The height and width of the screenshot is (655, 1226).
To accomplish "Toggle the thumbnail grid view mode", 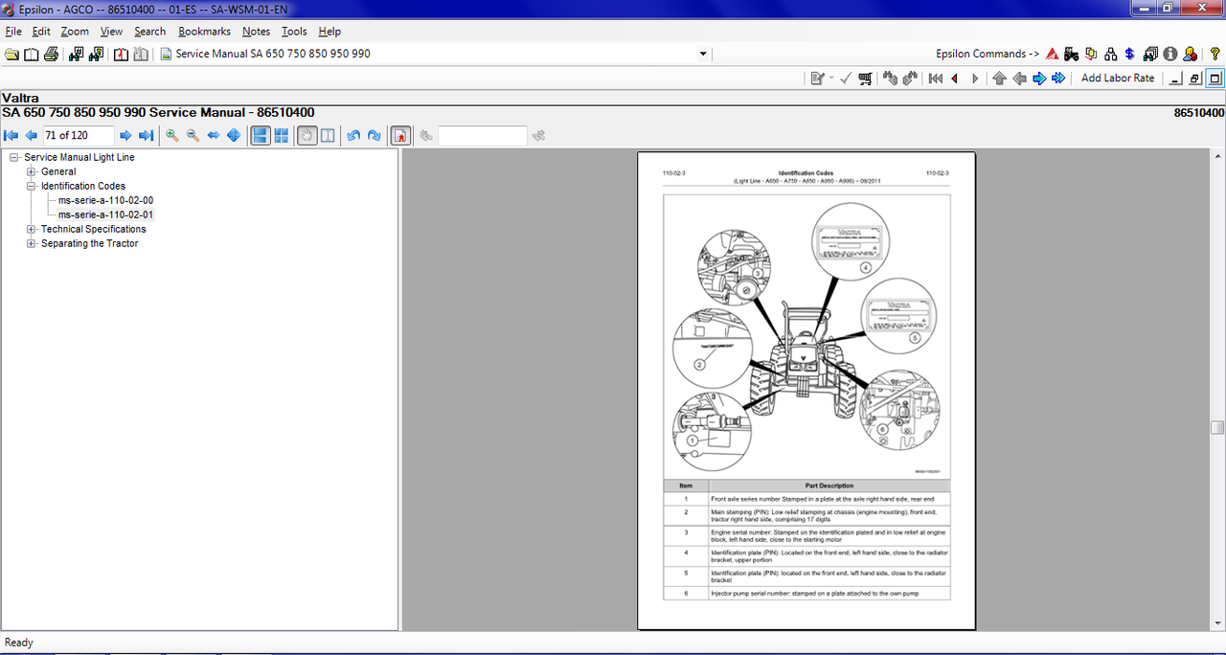I will [281, 136].
